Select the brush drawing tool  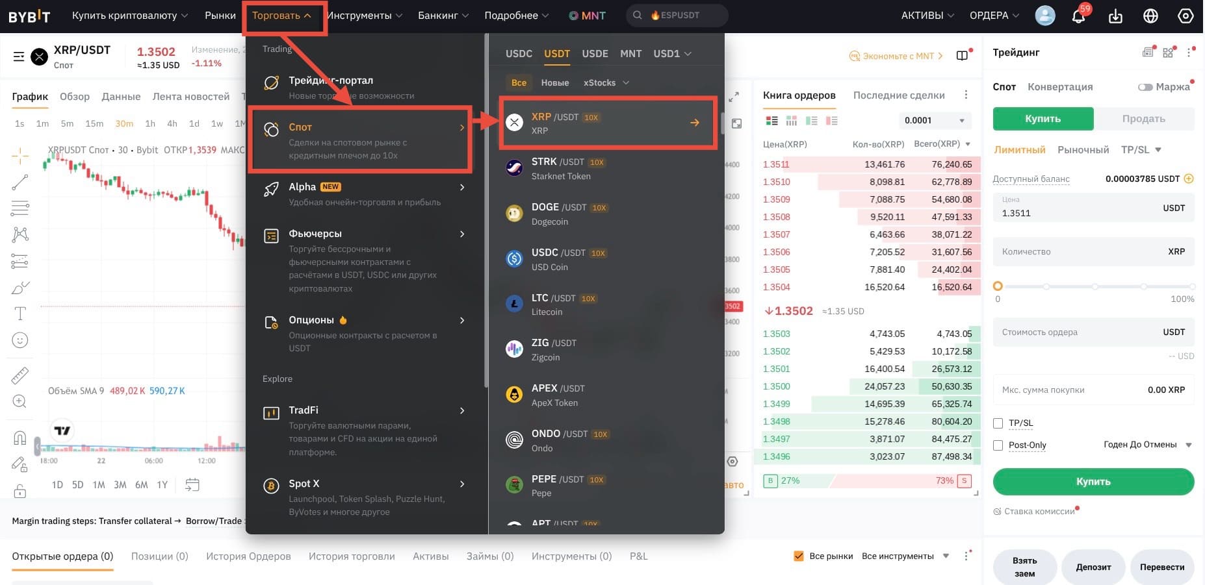coord(20,288)
